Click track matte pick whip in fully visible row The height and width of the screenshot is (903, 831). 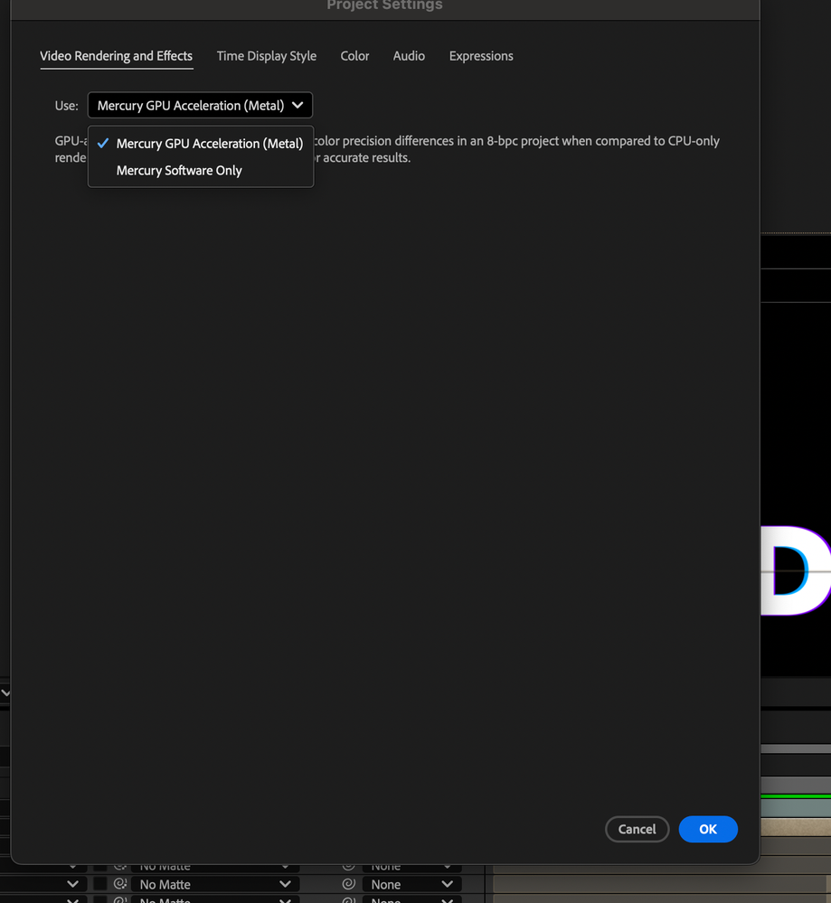[120, 884]
